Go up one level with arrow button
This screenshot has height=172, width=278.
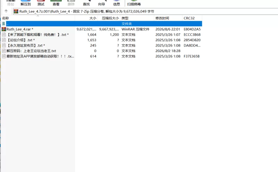[6, 11]
